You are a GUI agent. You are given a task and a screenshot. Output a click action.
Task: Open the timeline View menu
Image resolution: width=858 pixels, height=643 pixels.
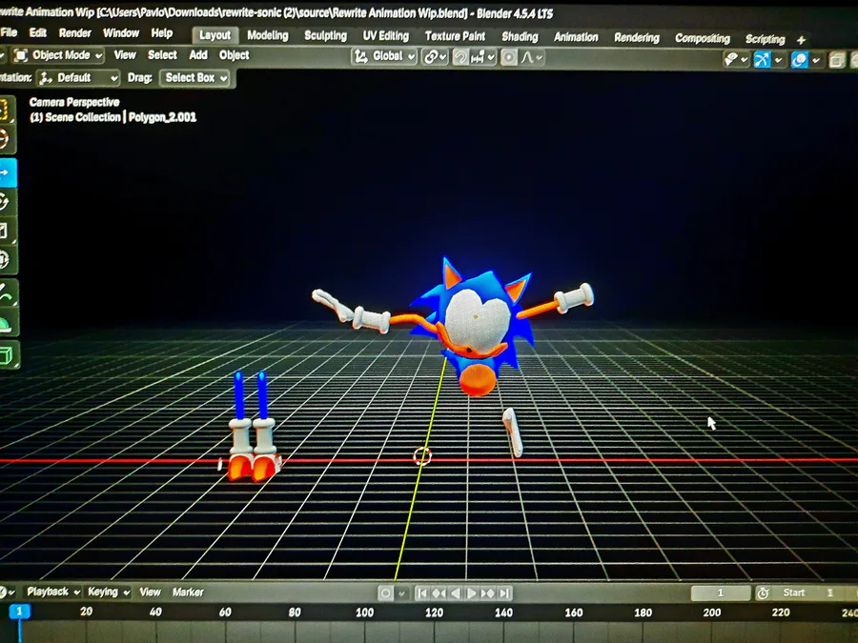(150, 593)
